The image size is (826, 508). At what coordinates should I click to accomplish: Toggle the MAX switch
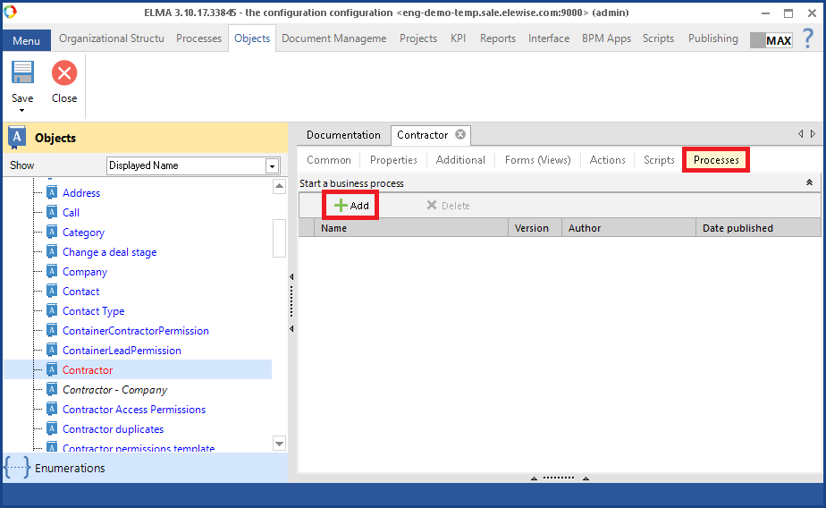pyautogui.click(x=771, y=40)
